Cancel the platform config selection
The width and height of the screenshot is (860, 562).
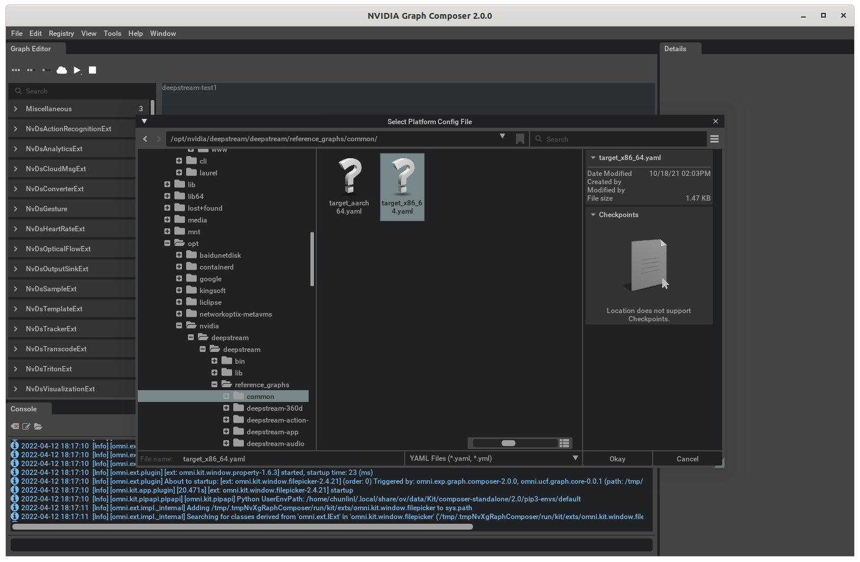(x=687, y=458)
